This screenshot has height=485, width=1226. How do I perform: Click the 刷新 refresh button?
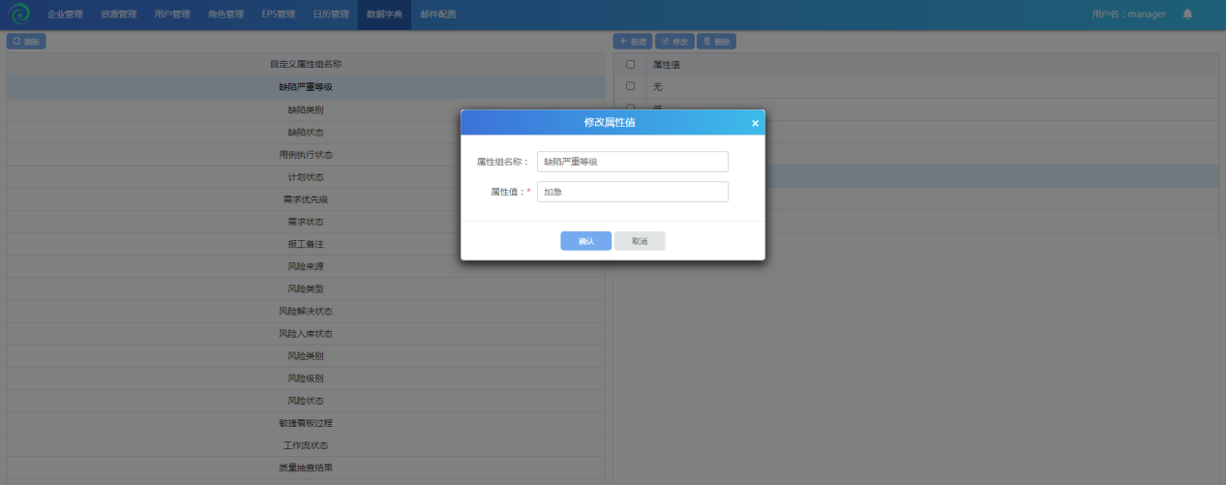[x=26, y=42]
